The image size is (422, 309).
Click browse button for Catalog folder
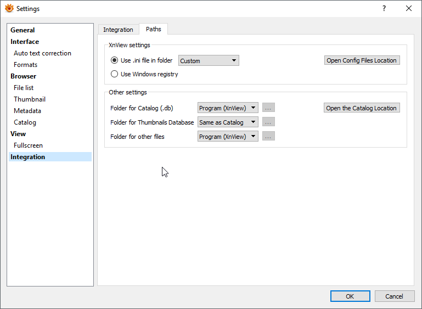tap(268, 108)
